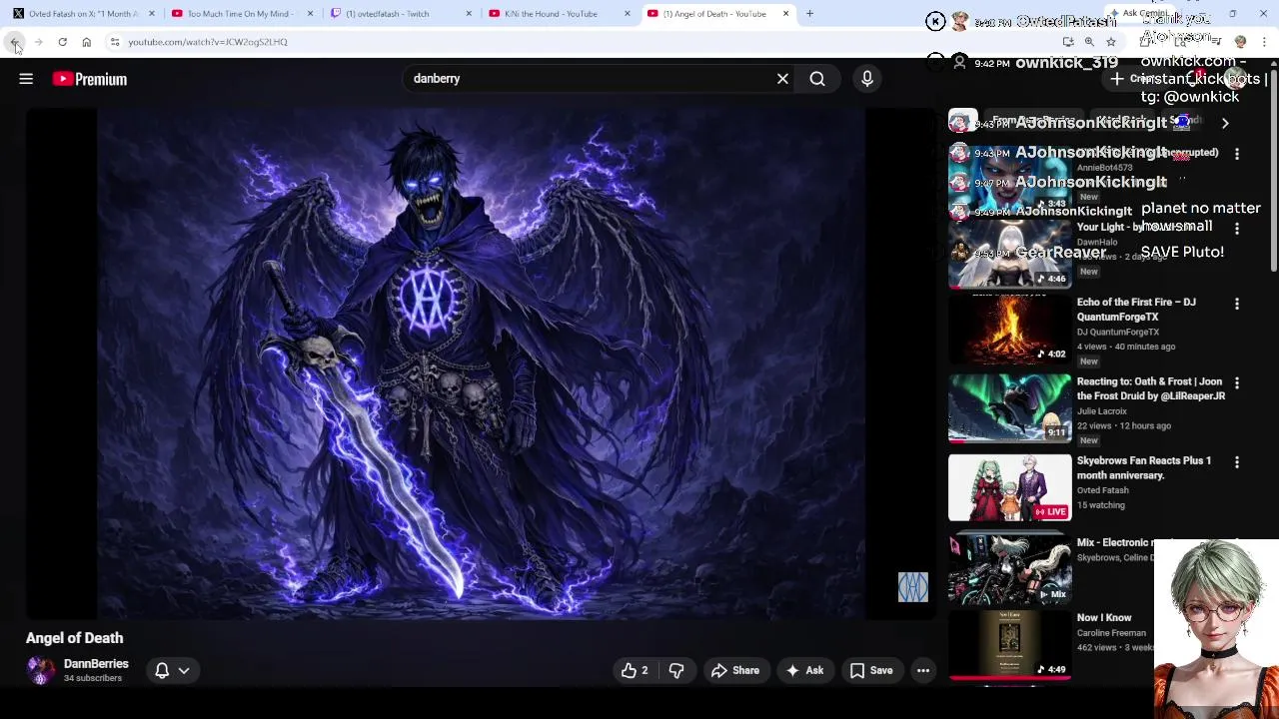Click Caroline Freeman channel name

[x=1111, y=633]
